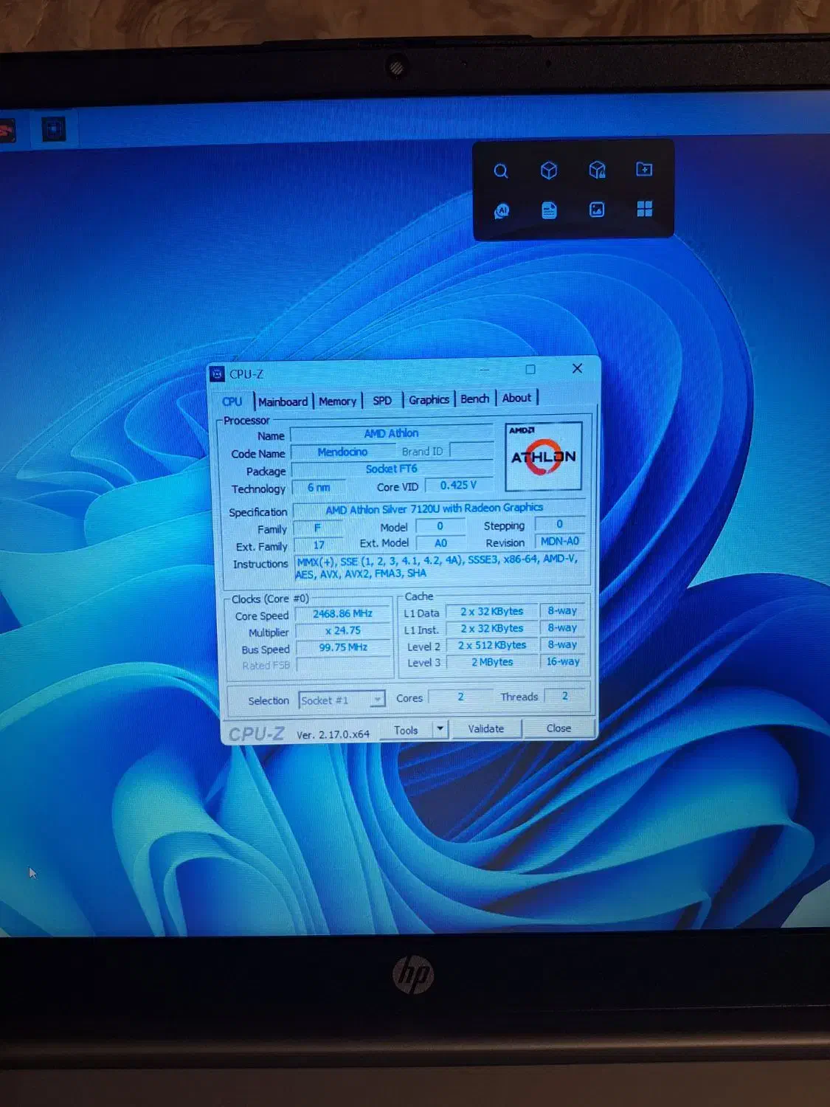The height and width of the screenshot is (1107, 830).
Task: Switch to the CPU tab
Action: click(232, 401)
